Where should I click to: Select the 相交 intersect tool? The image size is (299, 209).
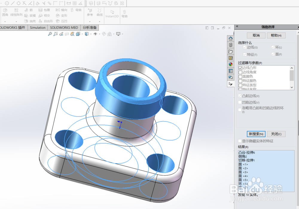(44, 16)
